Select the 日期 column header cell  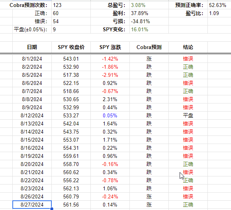(32, 47)
